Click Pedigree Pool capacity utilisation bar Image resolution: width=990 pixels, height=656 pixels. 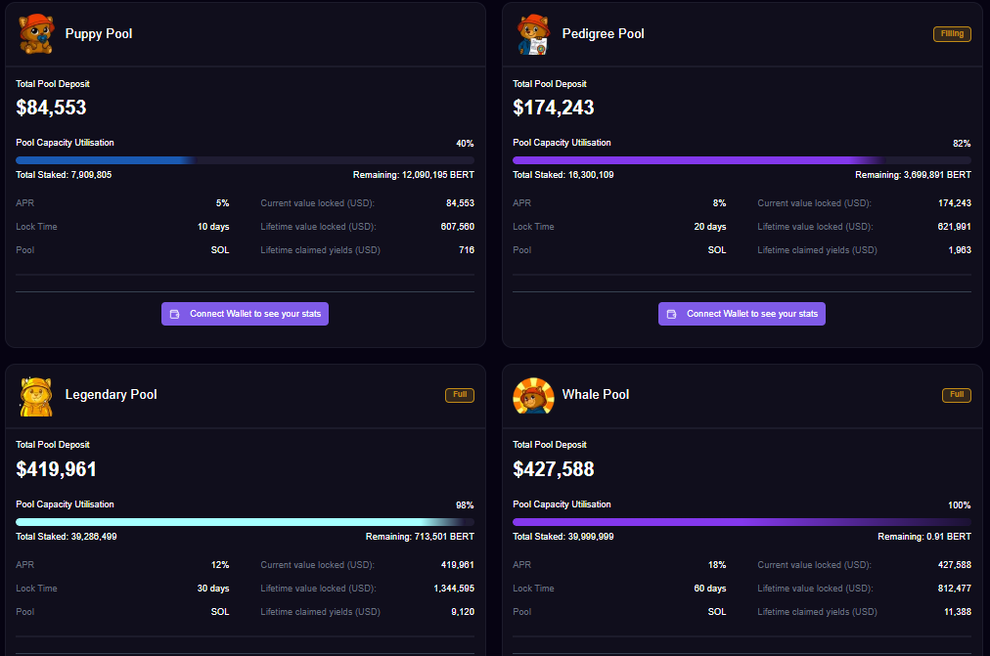pos(742,160)
